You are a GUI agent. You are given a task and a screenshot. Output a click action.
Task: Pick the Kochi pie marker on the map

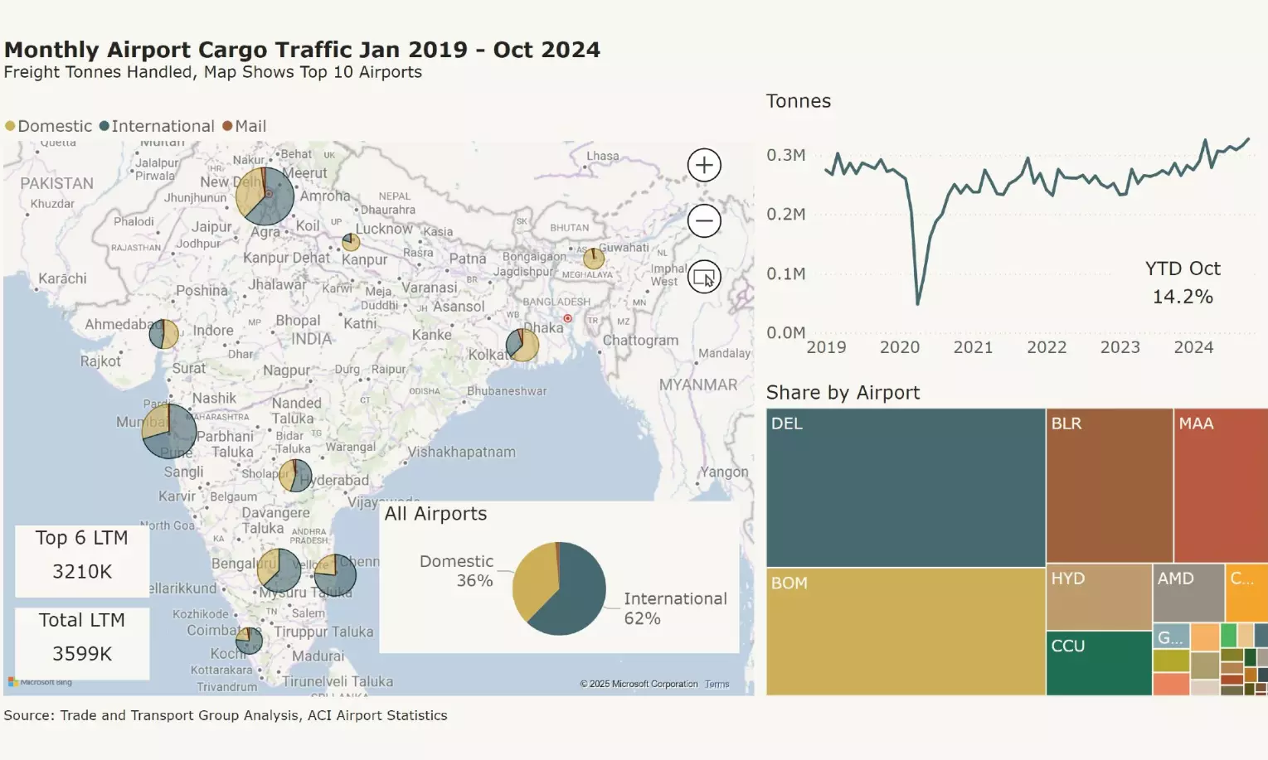[249, 640]
